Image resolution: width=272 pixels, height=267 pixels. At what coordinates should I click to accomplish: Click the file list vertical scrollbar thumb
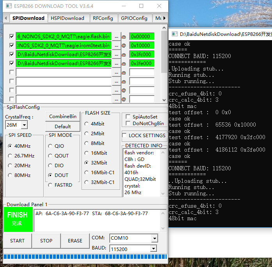click(x=164, y=52)
